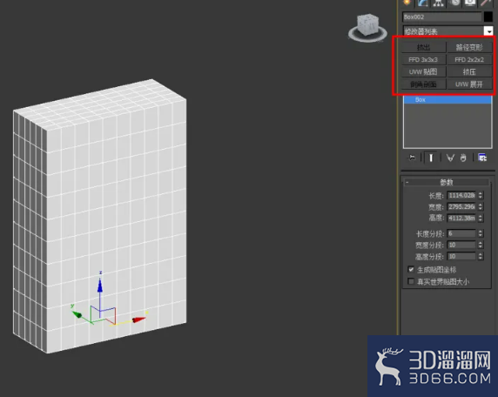Image resolution: width=498 pixels, height=397 pixels.
Task: Click the 宽度 spinner arrows
Action: (481, 206)
